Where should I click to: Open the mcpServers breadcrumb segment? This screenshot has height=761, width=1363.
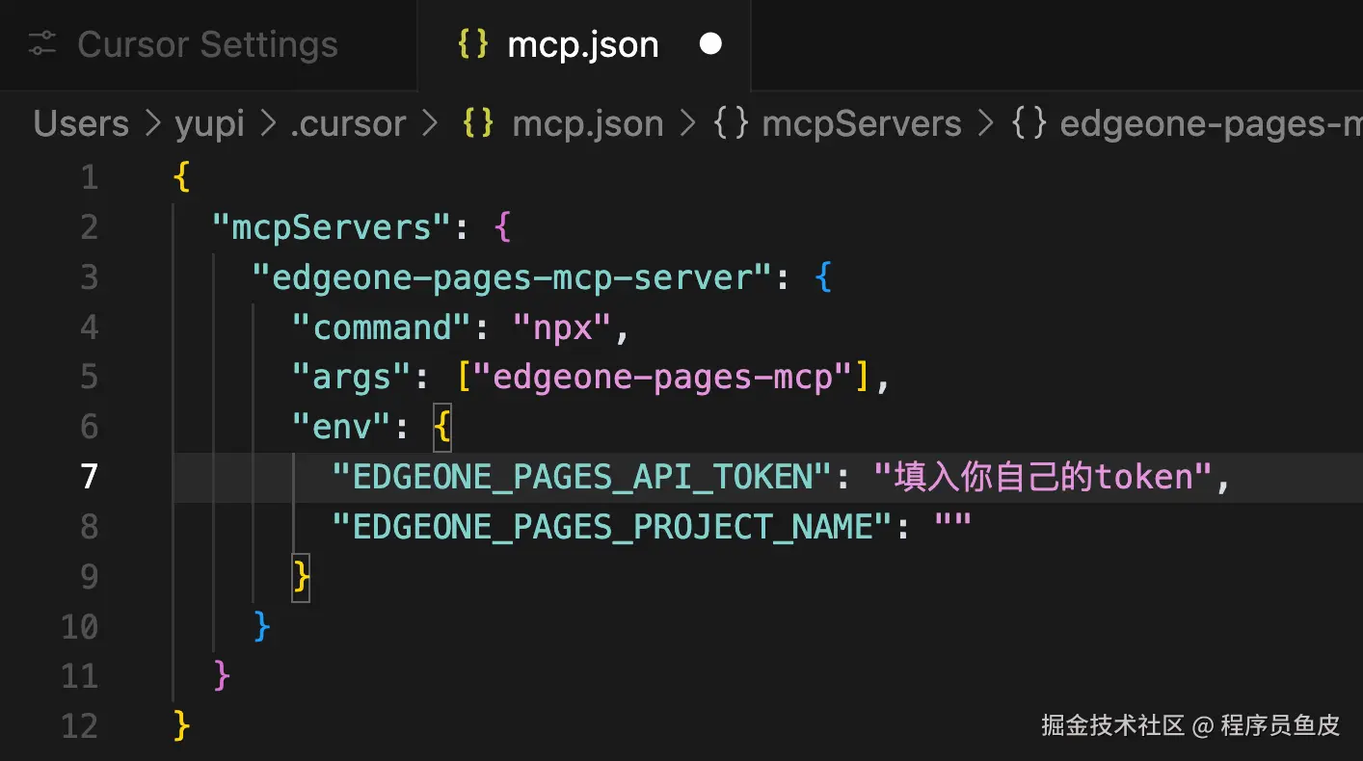pyautogui.click(x=862, y=123)
